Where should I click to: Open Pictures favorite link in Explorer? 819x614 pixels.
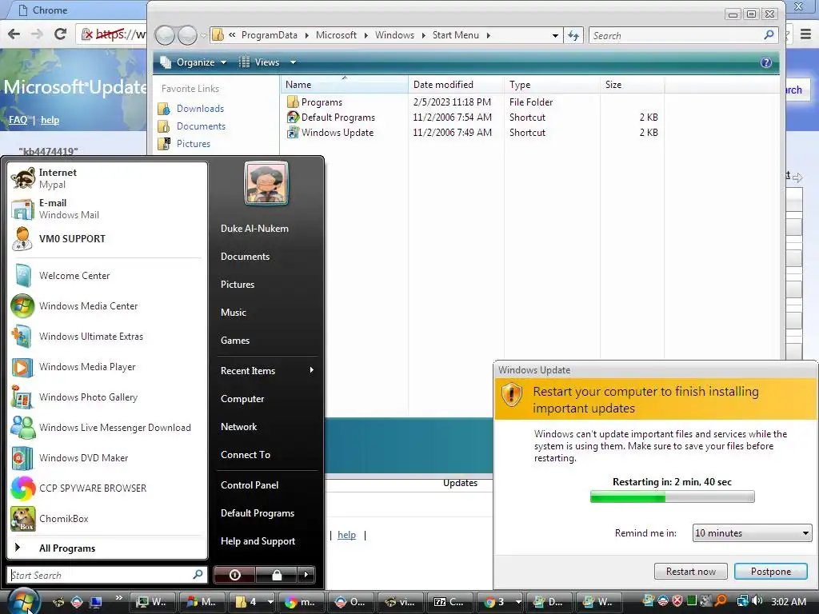[194, 144]
